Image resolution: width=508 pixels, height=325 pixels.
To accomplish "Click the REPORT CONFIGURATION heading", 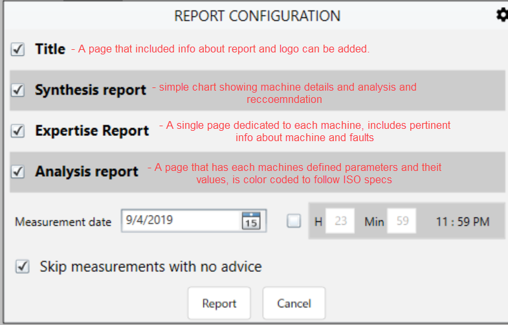I will (258, 16).
